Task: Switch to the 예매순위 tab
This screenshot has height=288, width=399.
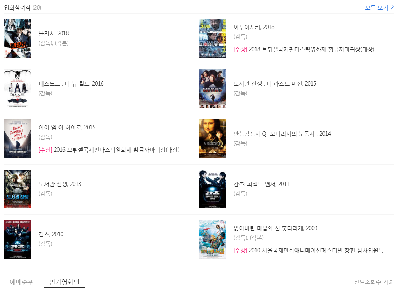Action: coord(22,282)
